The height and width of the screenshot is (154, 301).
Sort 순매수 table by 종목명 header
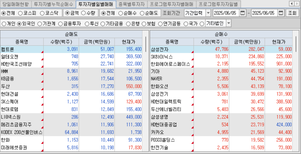(172, 42)
